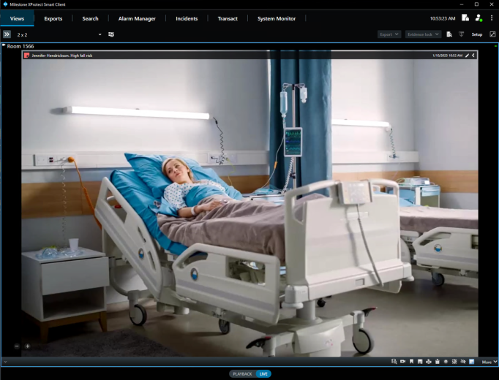This screenshot has width=499, height=380.
Task: Expand the More options menu
Action: 489,362
